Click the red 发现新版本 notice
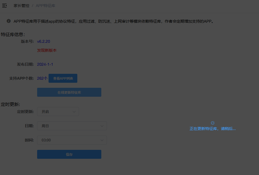 point(47,50)
